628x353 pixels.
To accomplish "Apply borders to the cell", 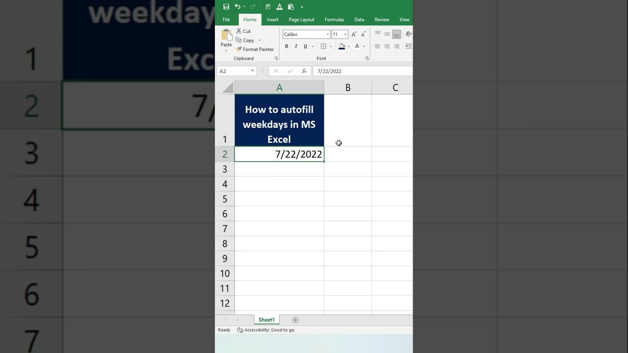I will pyautogui.click(x=323, y=47).
